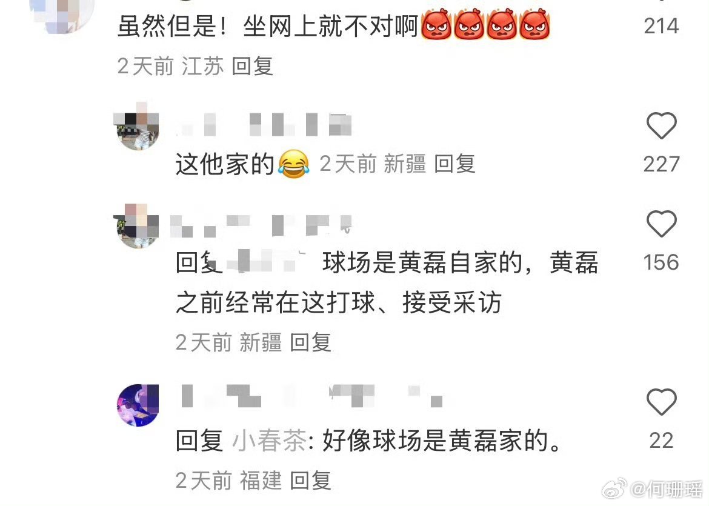Tap the first angry red emoji
The image size is (709, 506).
tap(436, 24)
